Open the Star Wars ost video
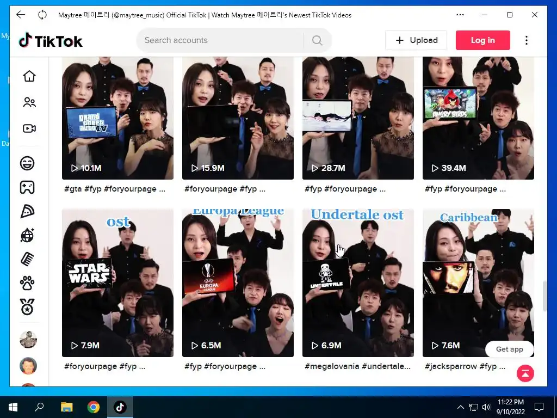The image size is (557, 418). [117, 283]
